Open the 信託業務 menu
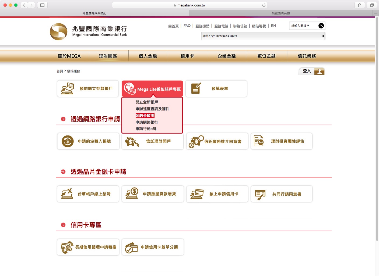This screenshot has width=379, height=276. pos(307,56)
